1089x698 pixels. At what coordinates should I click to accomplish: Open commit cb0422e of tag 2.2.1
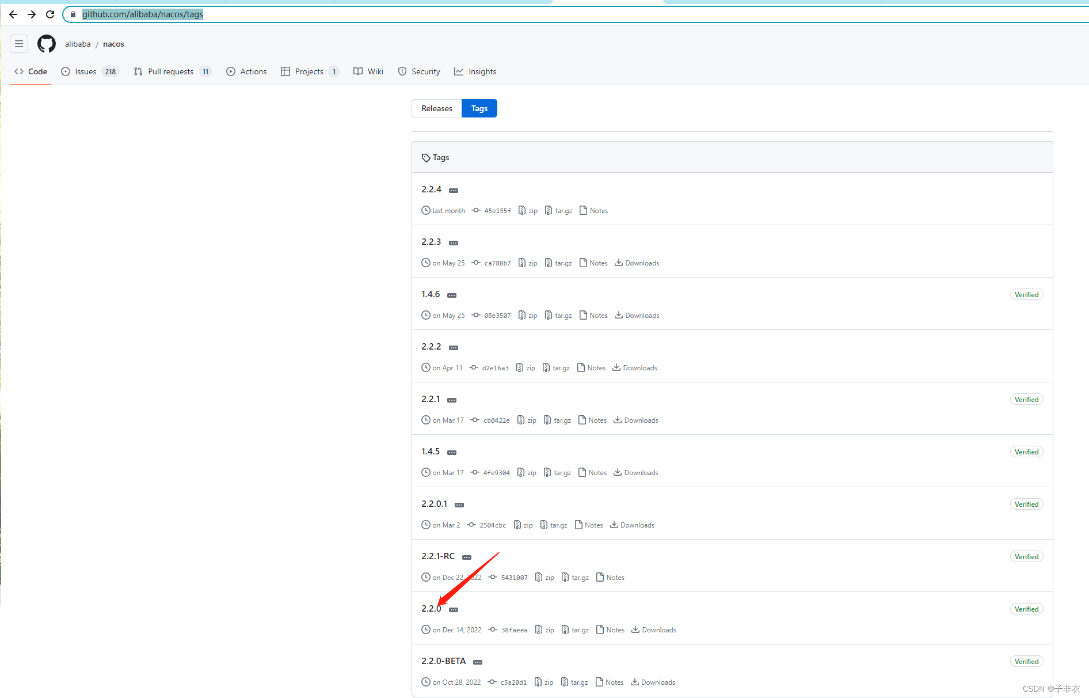490,420
